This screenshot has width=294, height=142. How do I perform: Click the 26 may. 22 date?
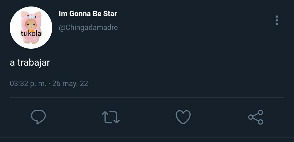pyautogui.click(x=70, y=84)
